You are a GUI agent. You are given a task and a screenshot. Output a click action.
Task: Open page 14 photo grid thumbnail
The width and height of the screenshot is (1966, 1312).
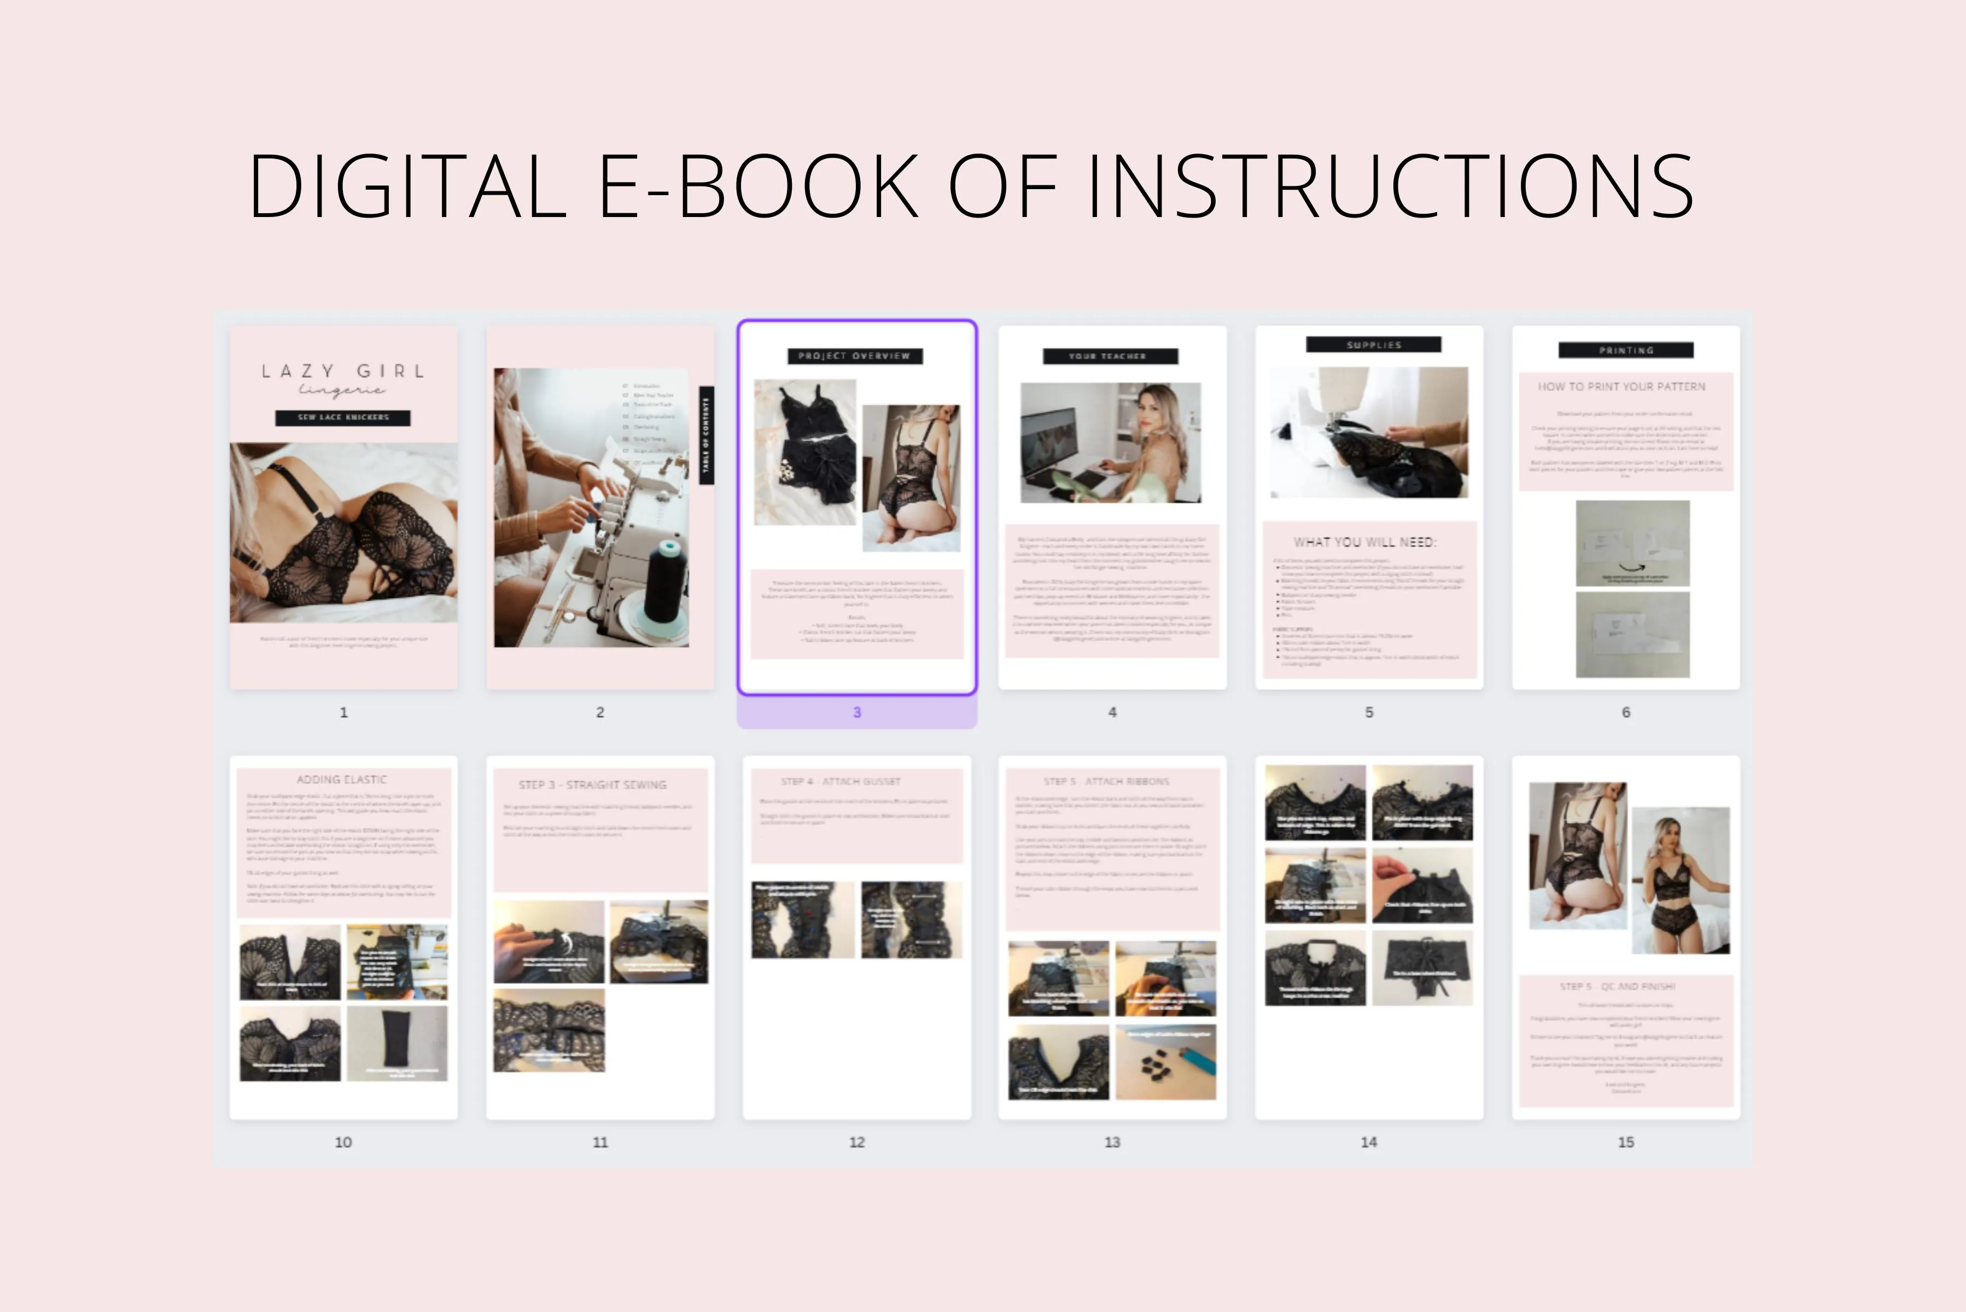tap(1369, 937)
